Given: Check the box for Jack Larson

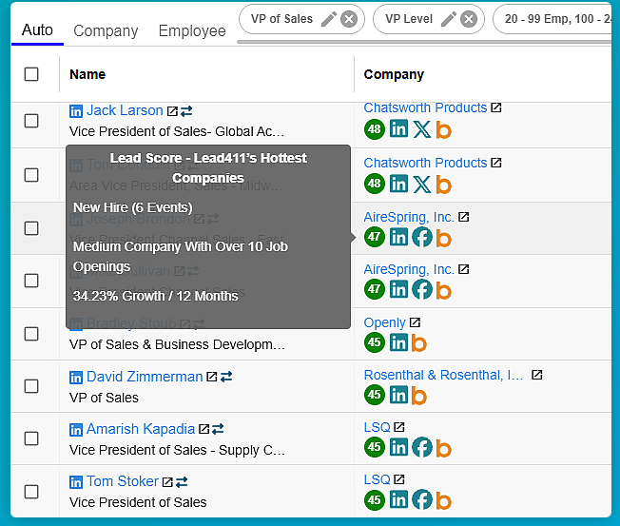Looking at the screenshot, I should click(31, 121).
